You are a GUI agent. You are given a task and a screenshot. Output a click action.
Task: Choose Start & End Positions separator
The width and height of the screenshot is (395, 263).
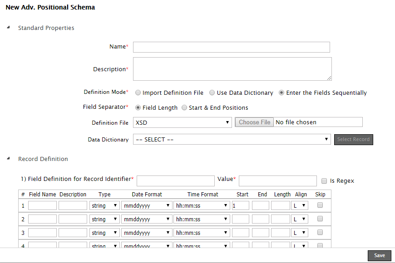(x=184, y=107)
